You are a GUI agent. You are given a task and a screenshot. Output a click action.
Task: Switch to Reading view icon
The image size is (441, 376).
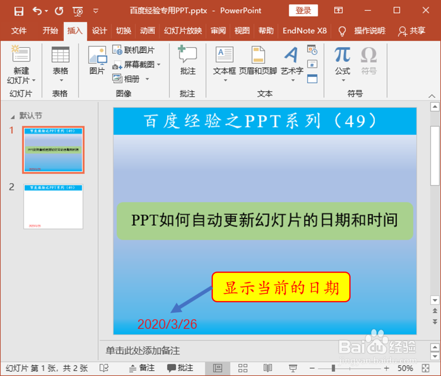pyautogui.click(x=268, y=368)
